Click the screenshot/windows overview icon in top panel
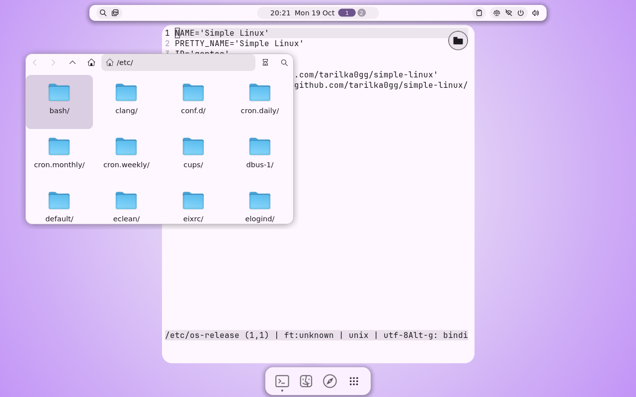 [x=115, y=13]
